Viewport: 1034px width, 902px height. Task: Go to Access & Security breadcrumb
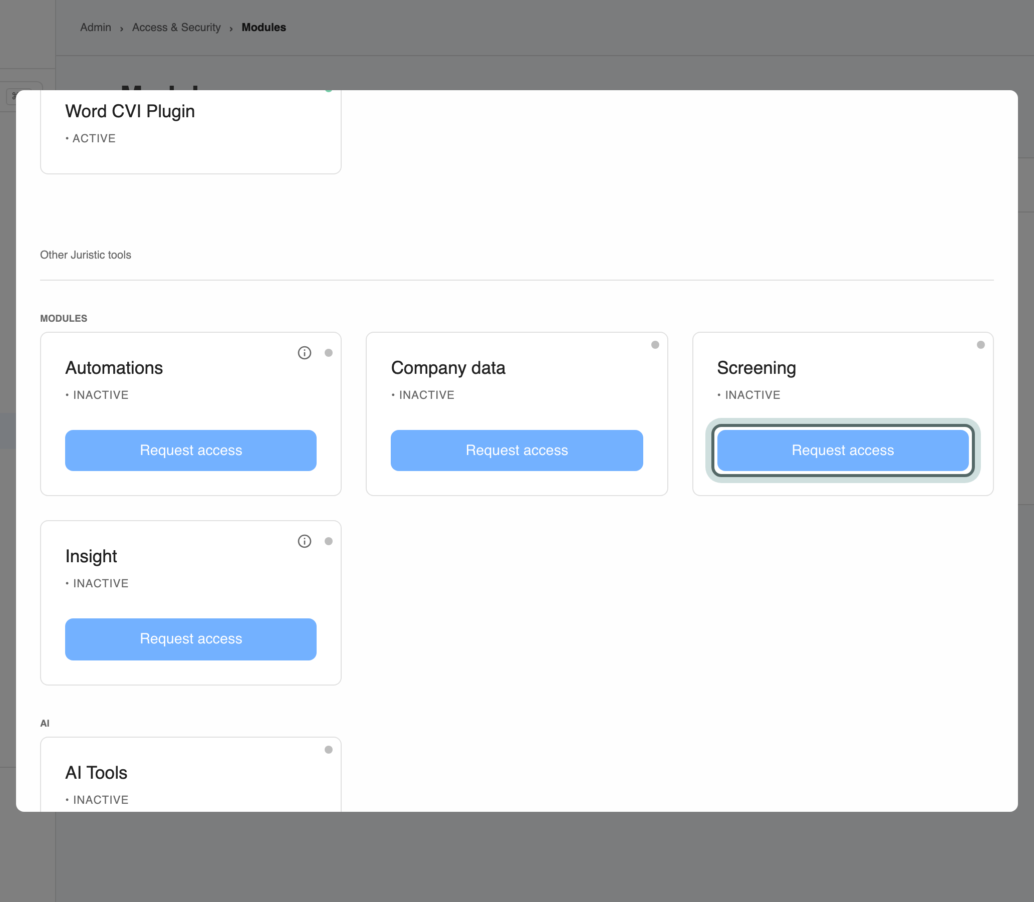[177, 27]
